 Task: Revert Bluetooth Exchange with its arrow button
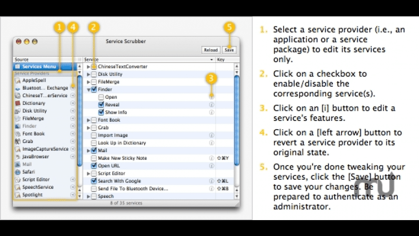coord(73,88)
